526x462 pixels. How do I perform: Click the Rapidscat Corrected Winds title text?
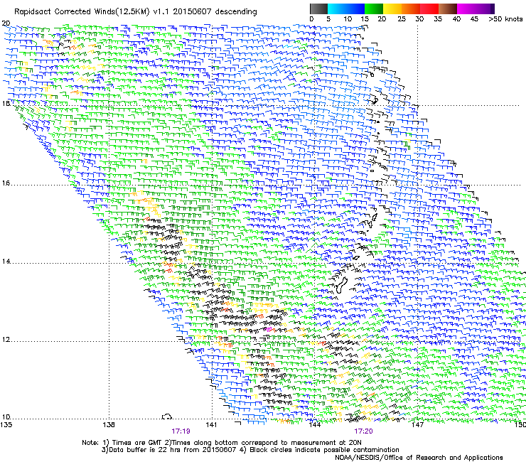136,11
